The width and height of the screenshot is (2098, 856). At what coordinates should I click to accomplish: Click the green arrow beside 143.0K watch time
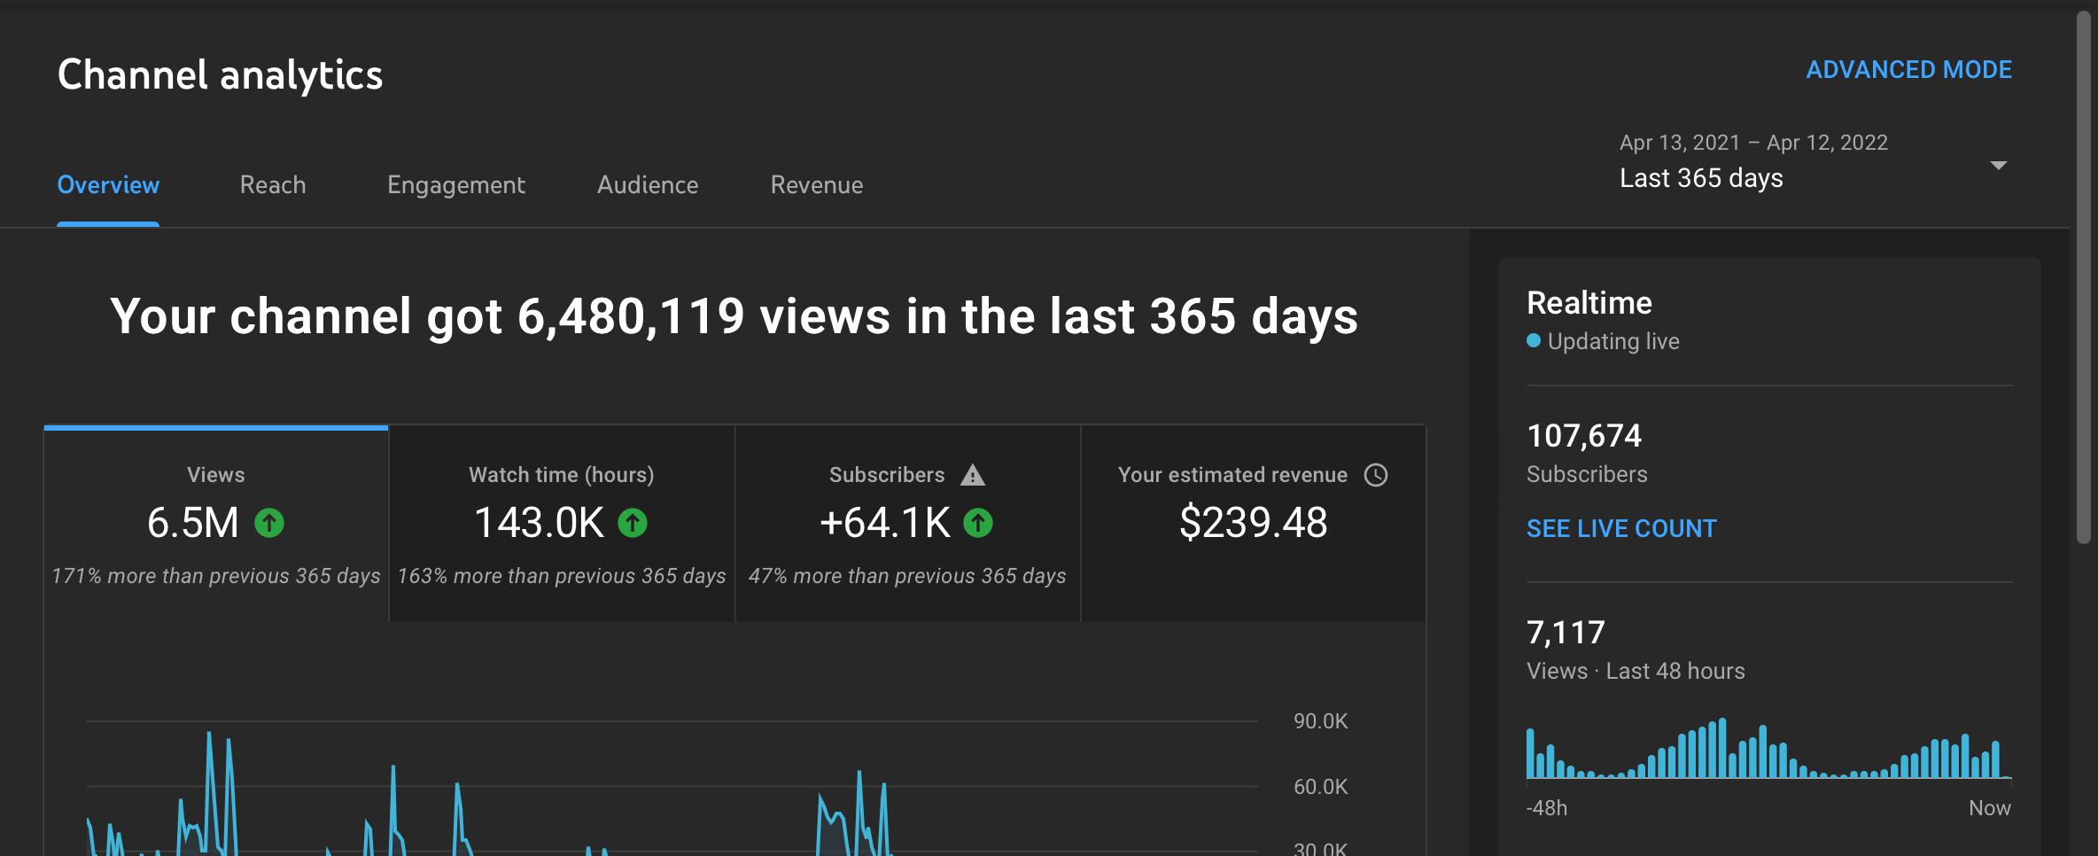coord(632,524)
